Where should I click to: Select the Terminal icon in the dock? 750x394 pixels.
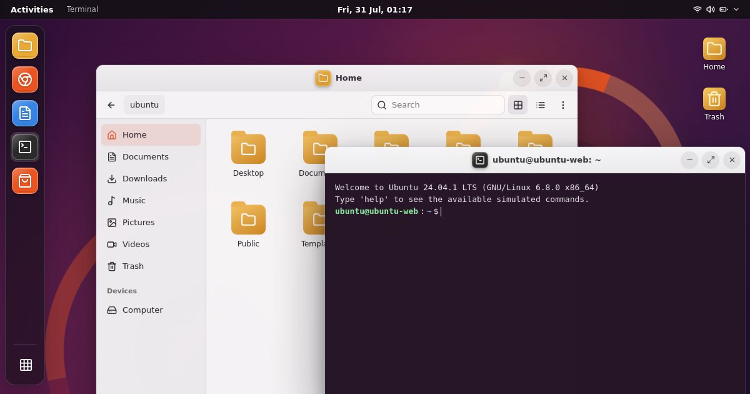[x=25, y=147]
